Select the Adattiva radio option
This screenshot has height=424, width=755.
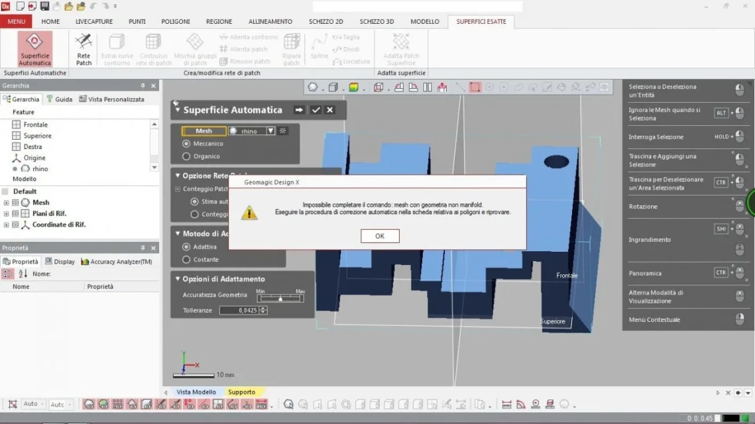click(x=186, y=246)
